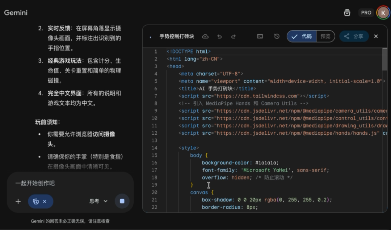The height and width of the screenshot is (230, 391).
Task: Open the temporary chat icon in header
Action: (x=347, y=13)
